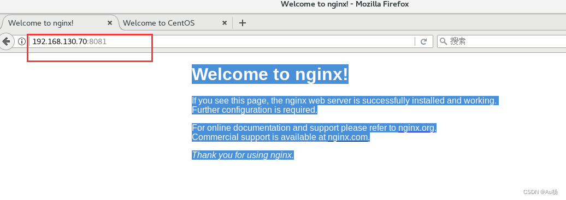Click the 'Thank you for using nginx.' text
Screen dimensions: 566x200
point(243,155)
